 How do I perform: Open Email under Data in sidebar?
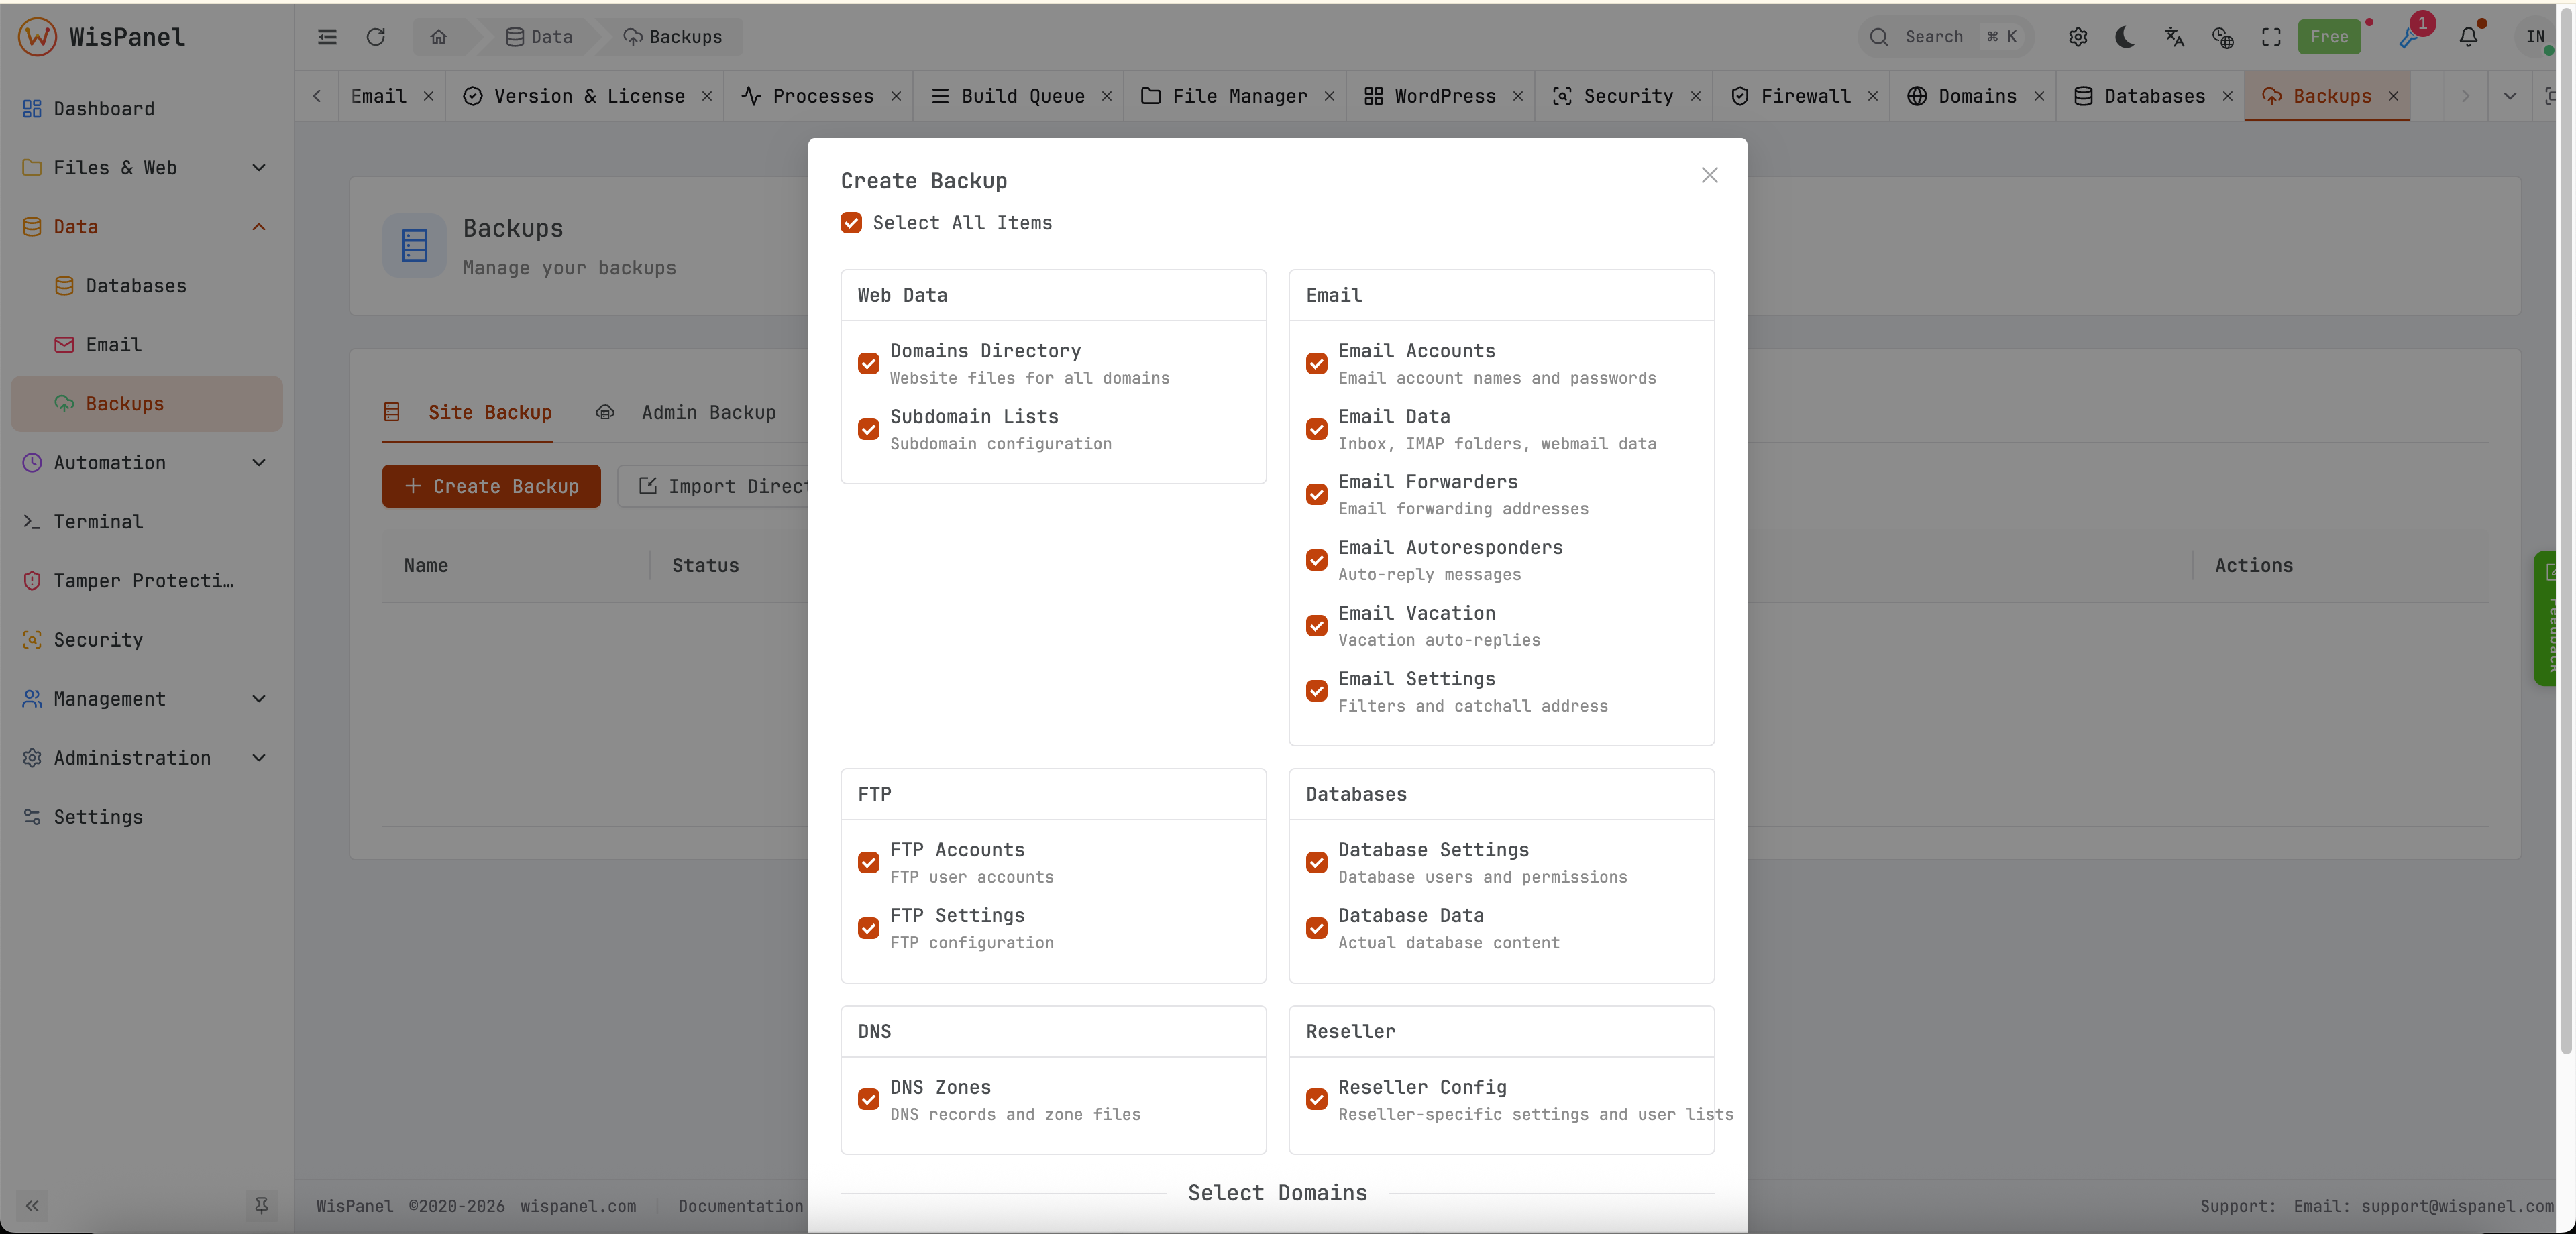point(147,345)
